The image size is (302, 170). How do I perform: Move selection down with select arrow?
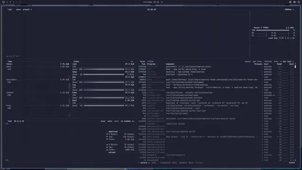[149, 162]
